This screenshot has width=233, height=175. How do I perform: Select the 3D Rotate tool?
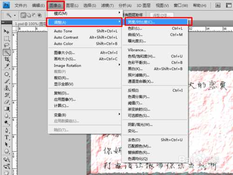pos(7,159)
